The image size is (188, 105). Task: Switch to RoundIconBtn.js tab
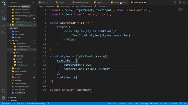pos(82,2)
